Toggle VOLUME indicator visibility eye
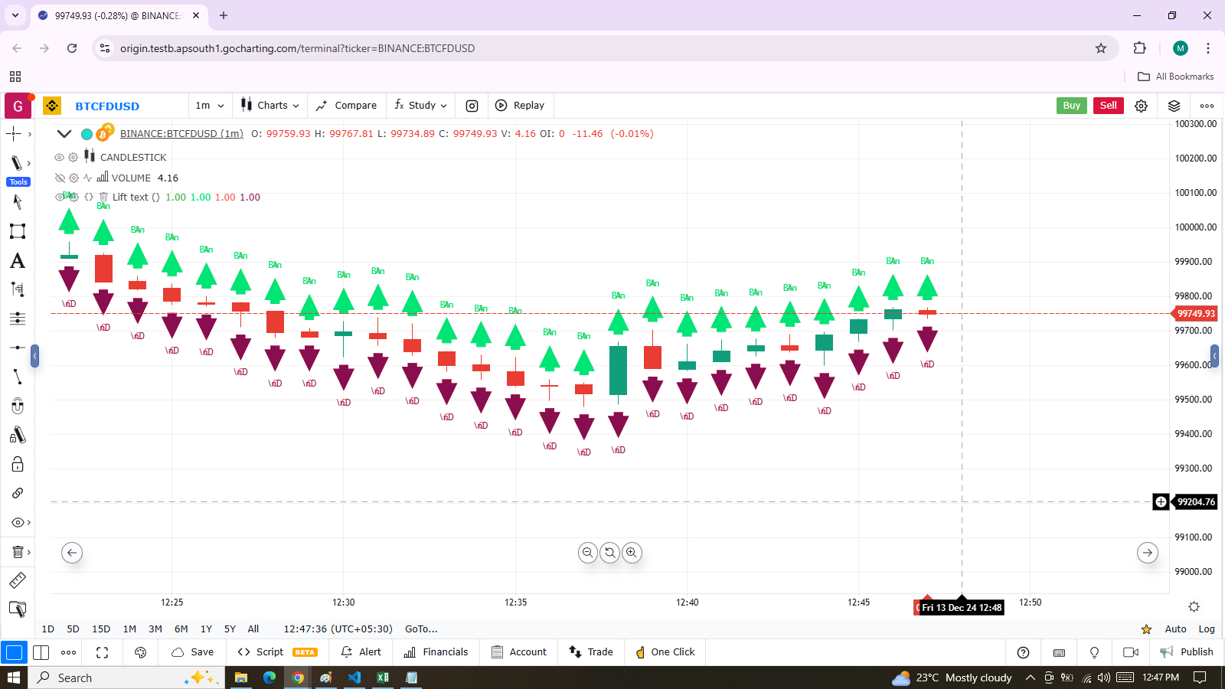 click(x=59, y=178)
